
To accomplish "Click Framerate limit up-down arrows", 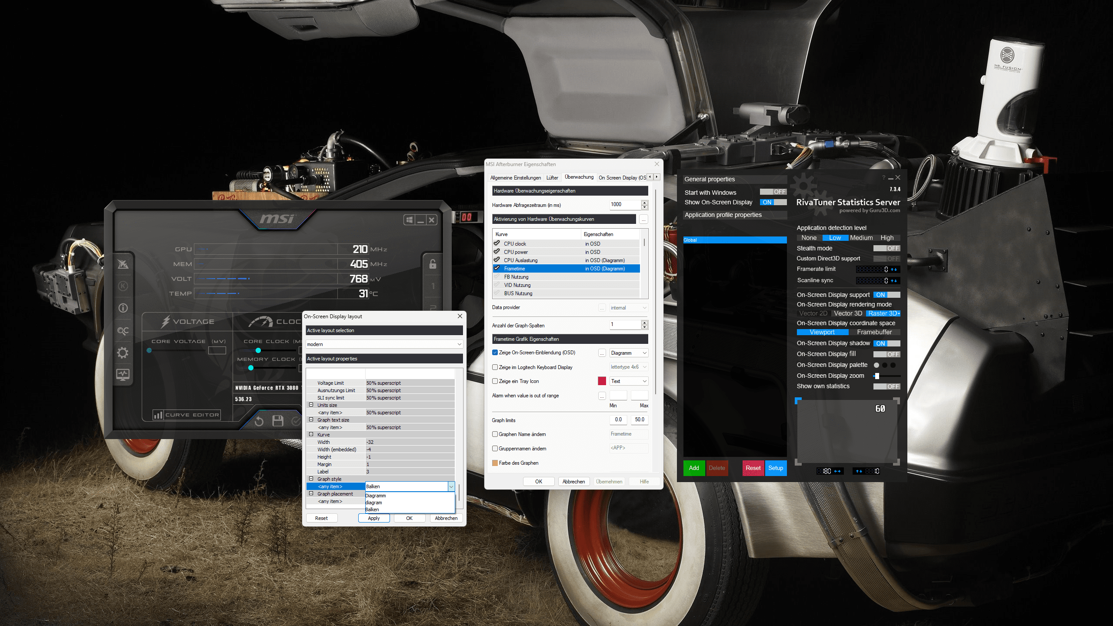I will pyautogui.click(x=894, y=270).
